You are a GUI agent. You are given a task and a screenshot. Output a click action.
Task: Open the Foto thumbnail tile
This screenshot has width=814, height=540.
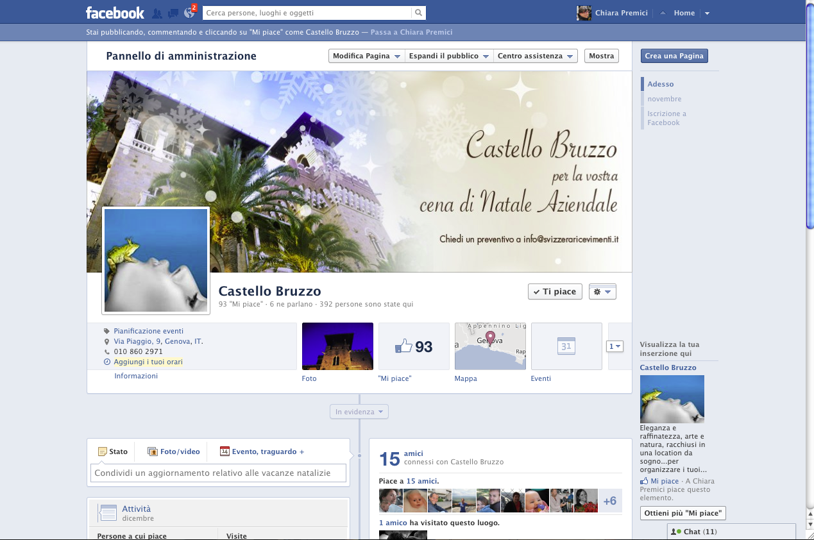click(x=337, y=346)
